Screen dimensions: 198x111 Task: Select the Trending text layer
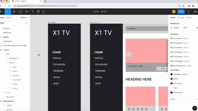(x=16, y=76)
